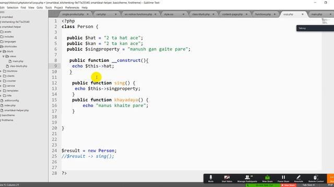334x187 pixels.
Task: Switch to the style.css tab
Action: tap(169, 14)
